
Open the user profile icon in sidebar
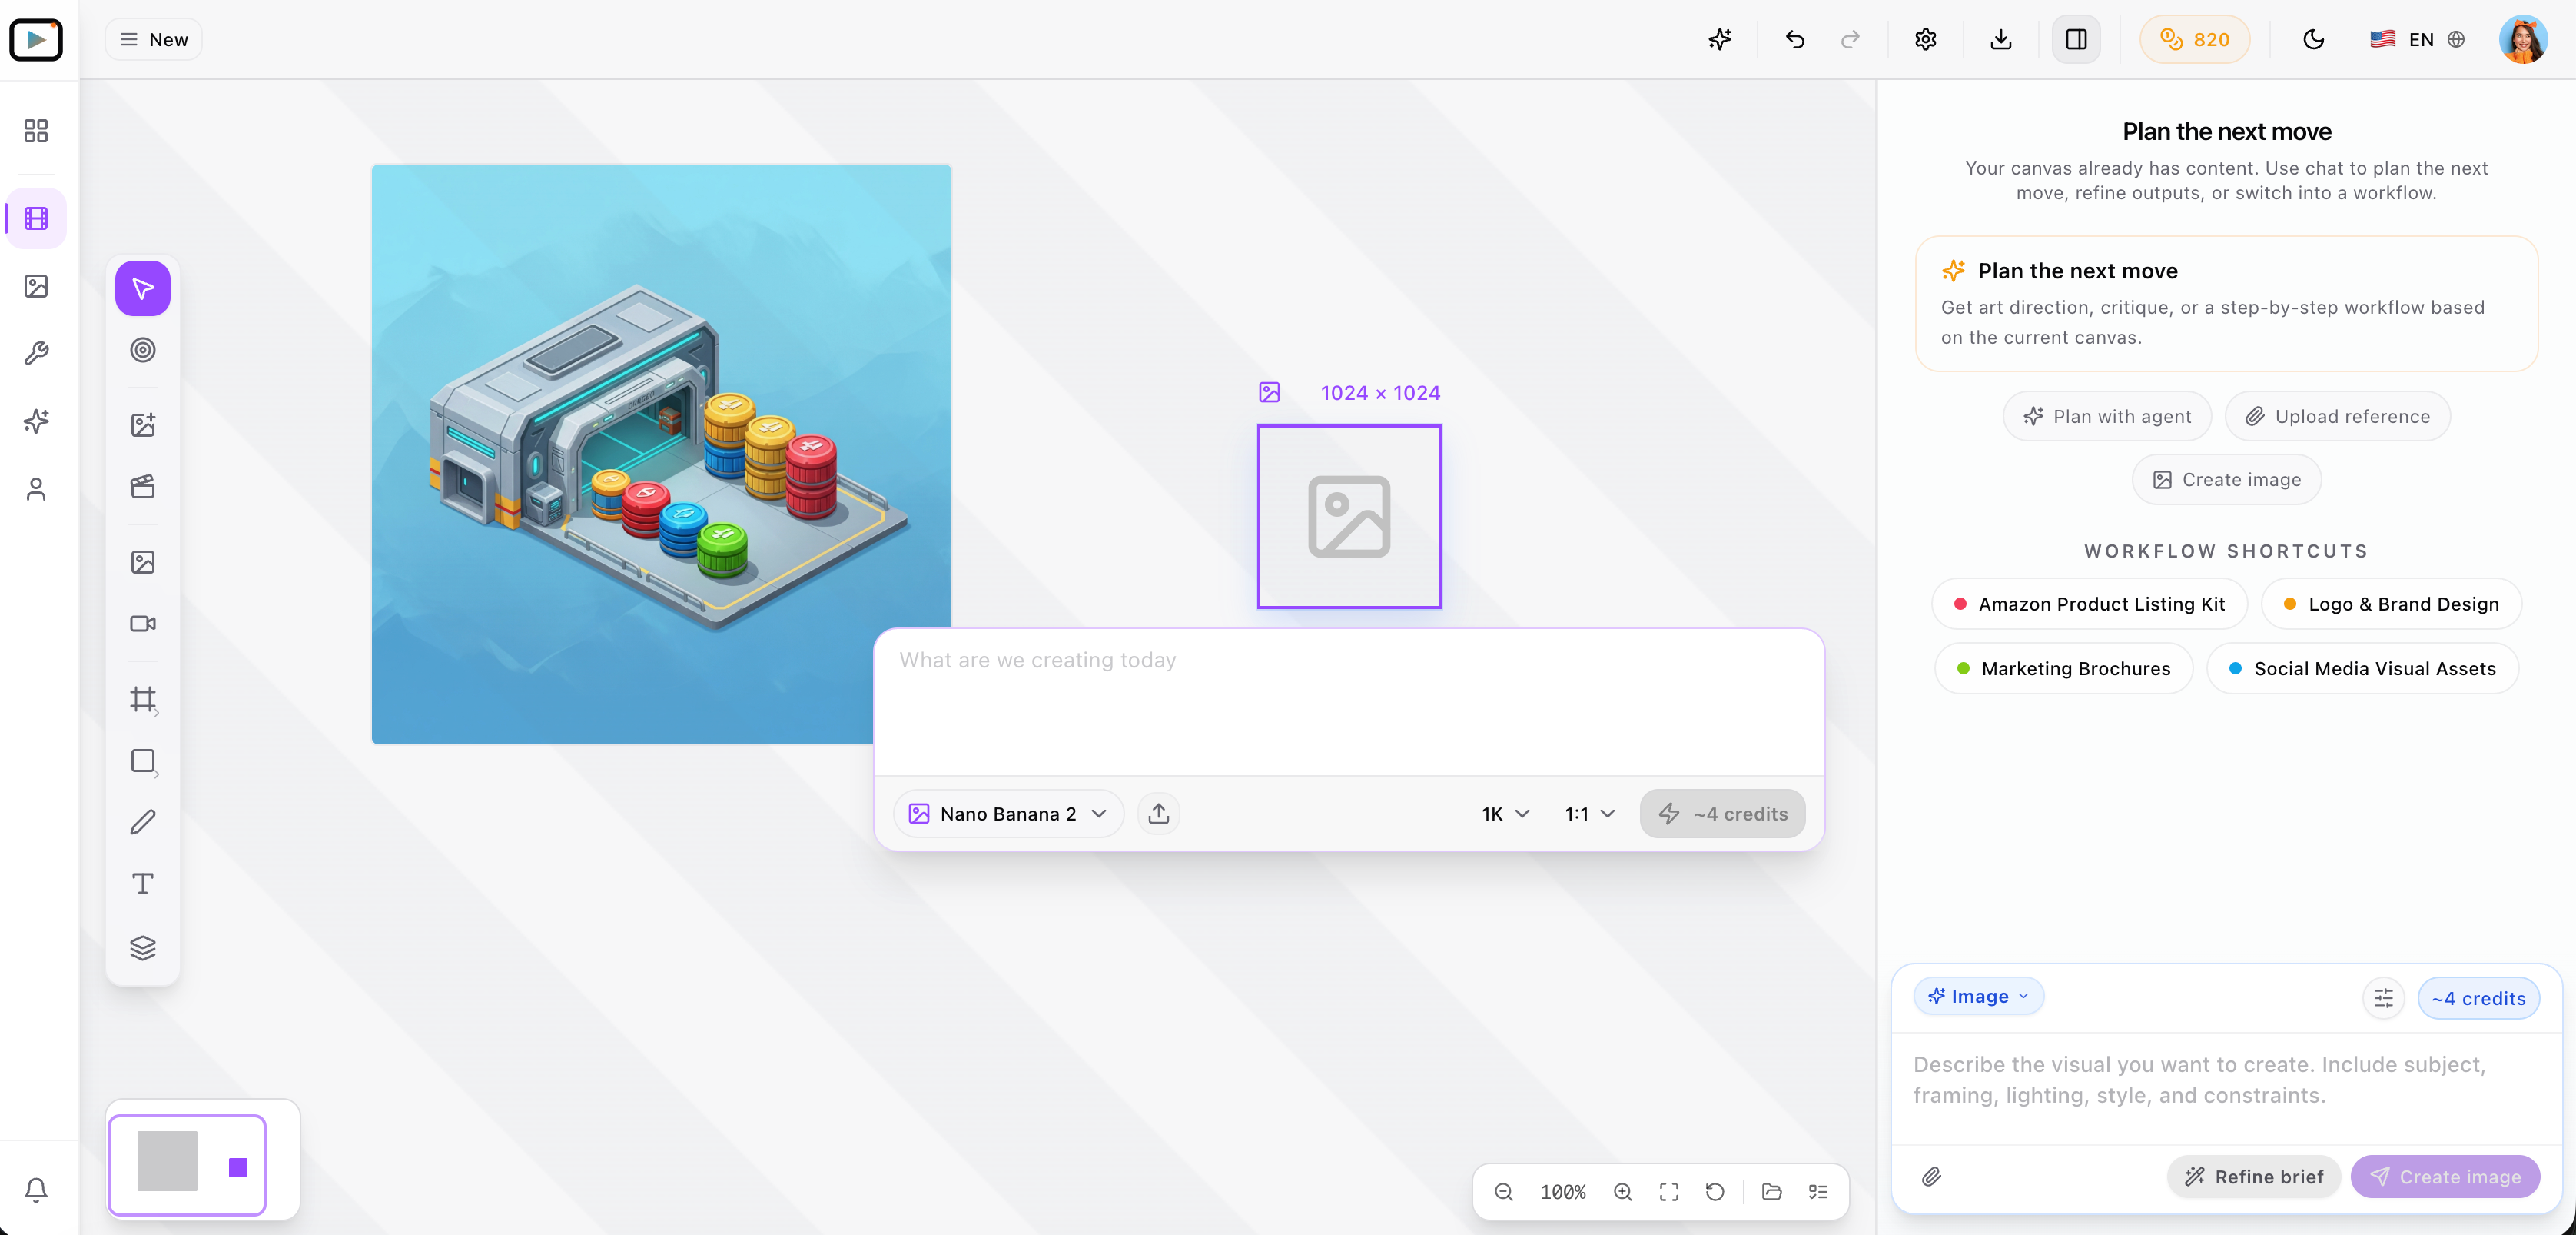pyautogui.click(x=36, y=489)
